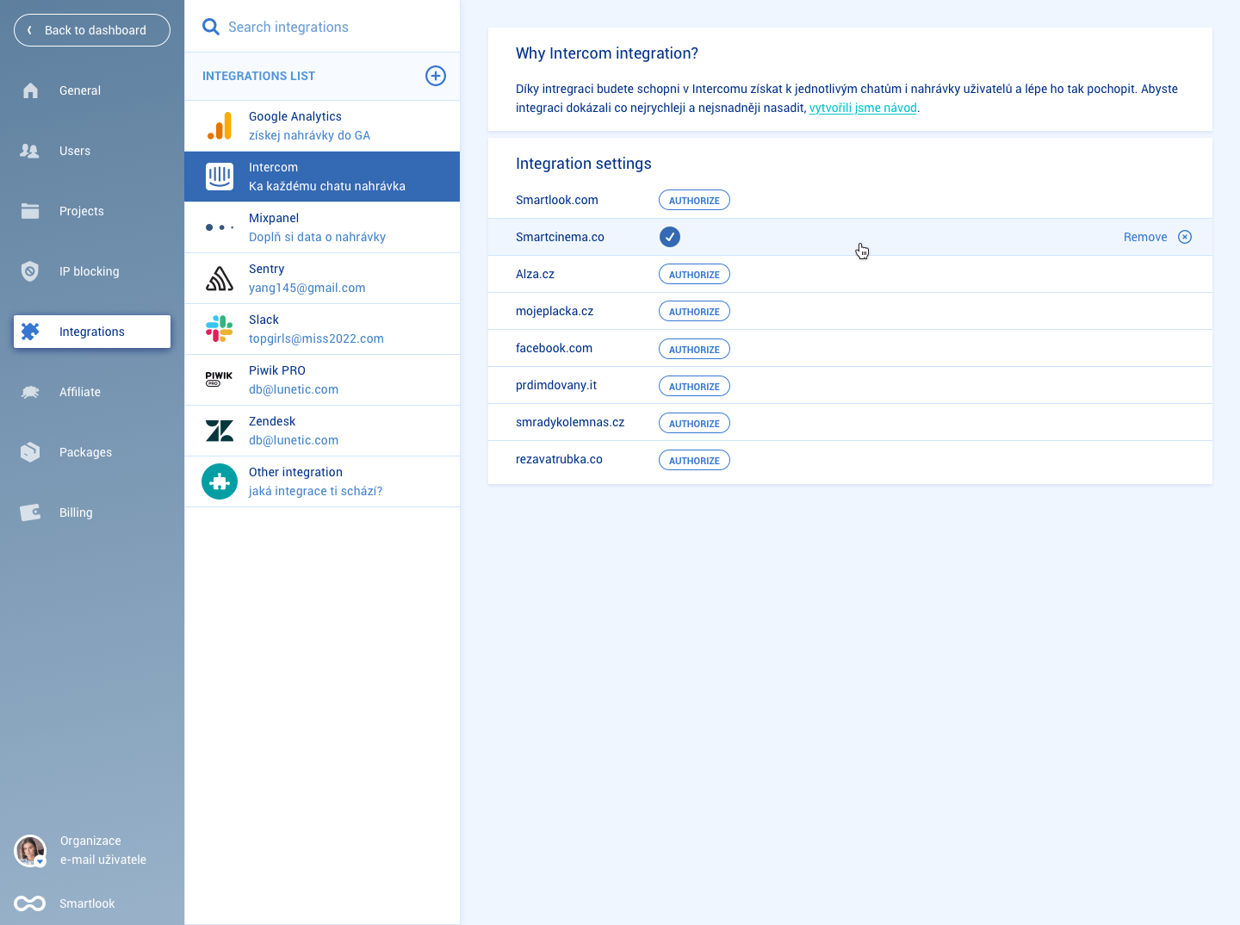Viewport: 1240px width, 925px height.
Task: Click the 'Smartcinema.co' project name
Action: 560,237
